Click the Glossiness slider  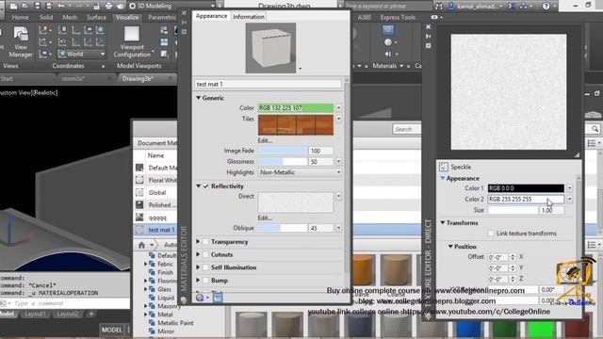pos(283,162)
